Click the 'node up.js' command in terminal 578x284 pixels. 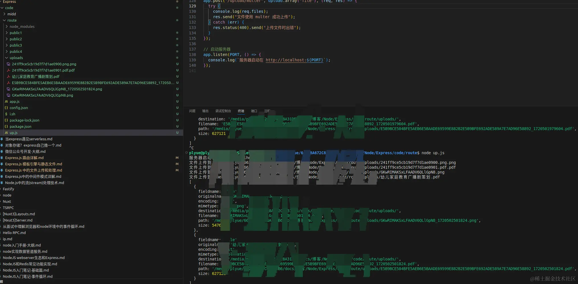click(433, 153)
